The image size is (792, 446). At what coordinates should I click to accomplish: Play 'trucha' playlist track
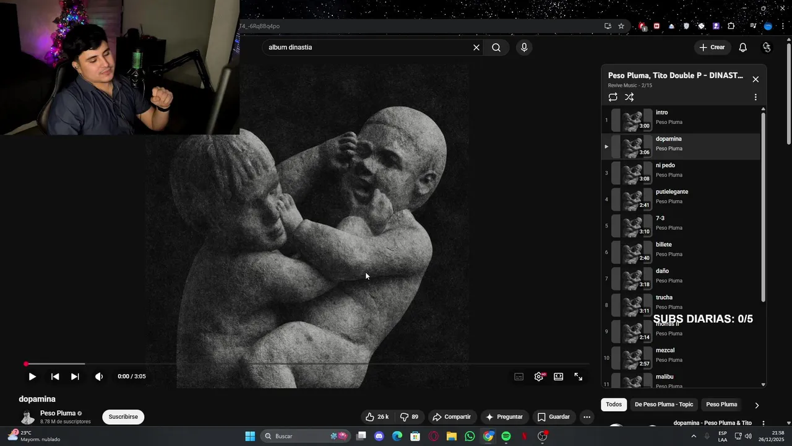(681, 305)
